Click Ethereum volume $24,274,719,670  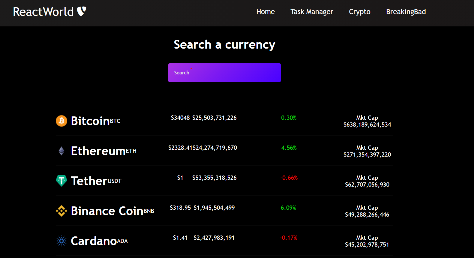click(215, 148)
